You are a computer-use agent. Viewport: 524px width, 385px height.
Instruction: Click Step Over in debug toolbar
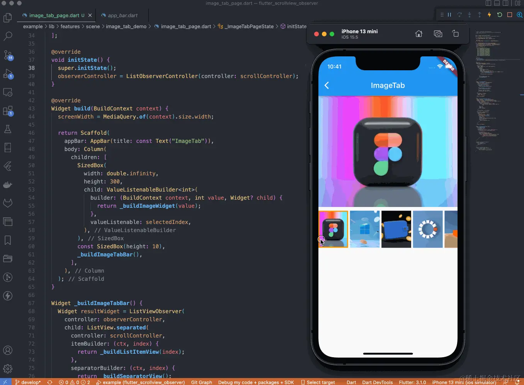459,15
